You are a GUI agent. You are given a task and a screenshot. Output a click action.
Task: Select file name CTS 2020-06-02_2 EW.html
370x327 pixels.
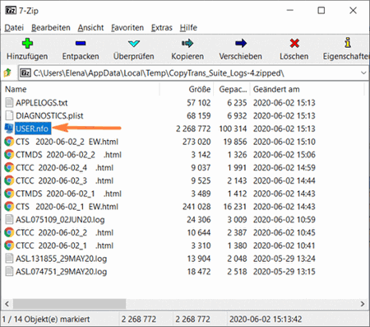coord(67,142)
